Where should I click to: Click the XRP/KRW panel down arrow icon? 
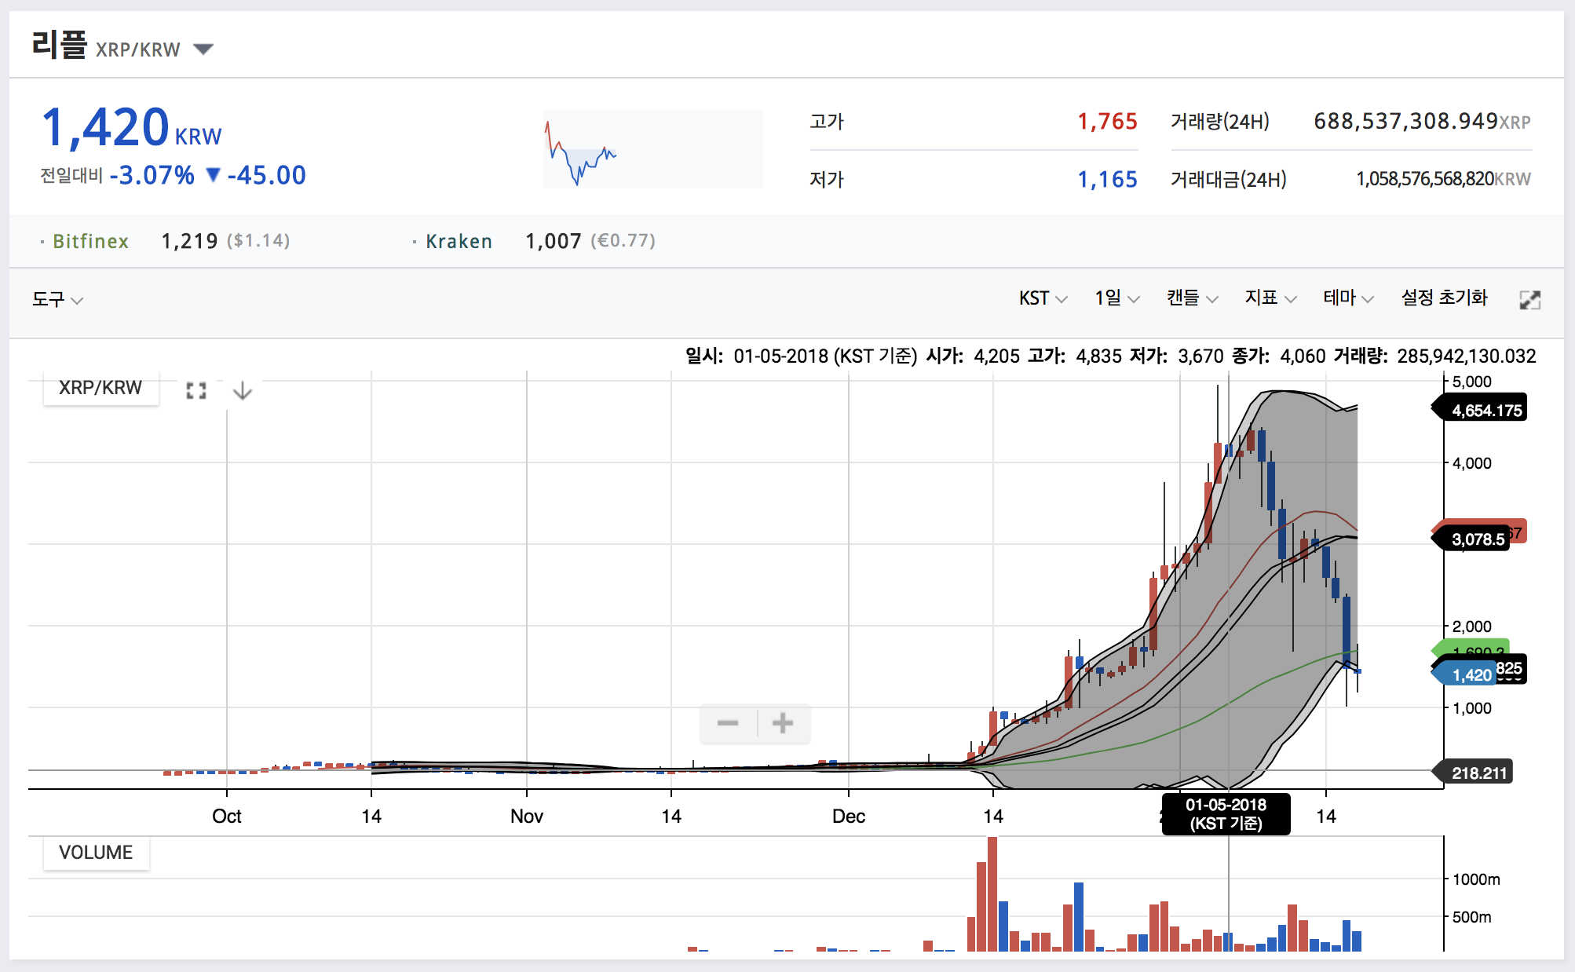coord(243,390)
